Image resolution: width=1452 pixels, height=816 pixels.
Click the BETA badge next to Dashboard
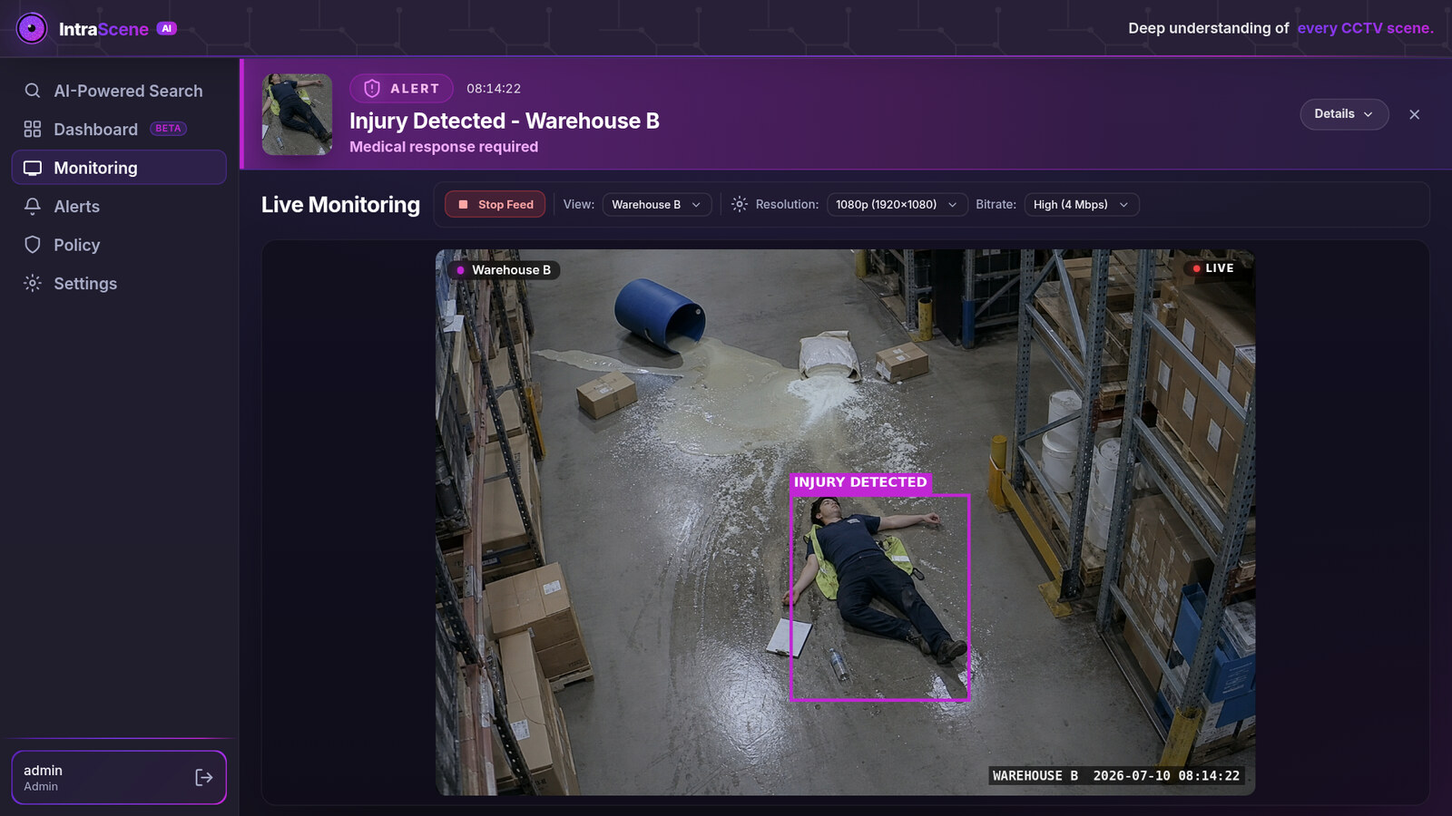168,129
